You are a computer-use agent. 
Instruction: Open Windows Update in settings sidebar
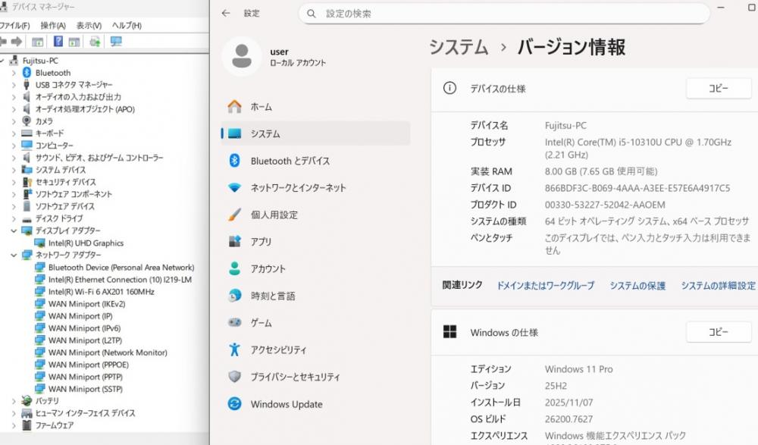[x=286, y=404]
